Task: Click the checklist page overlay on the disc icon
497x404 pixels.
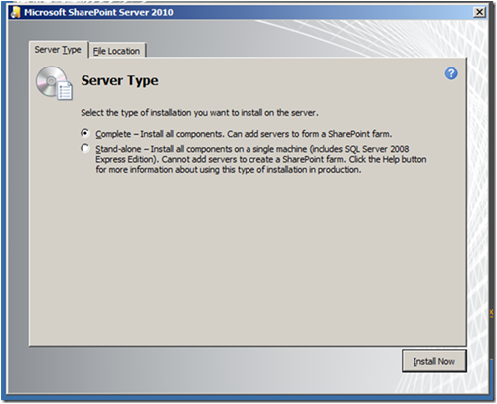Action: coord(65,91)
